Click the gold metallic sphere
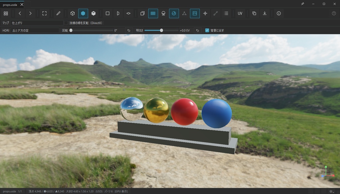Image resolution: width=340 pixels, height=194 pixels. coord(156,110)
